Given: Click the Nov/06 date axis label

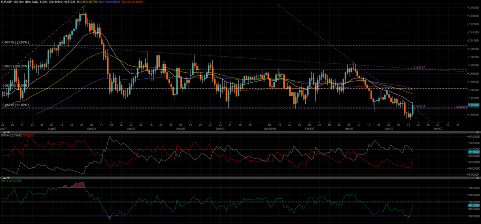Looking at the screenshot, I should [181, 129].
